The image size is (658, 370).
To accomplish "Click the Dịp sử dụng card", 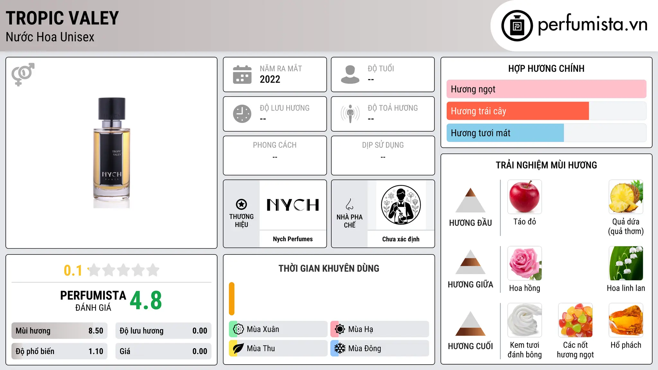I will pos(383,155).
